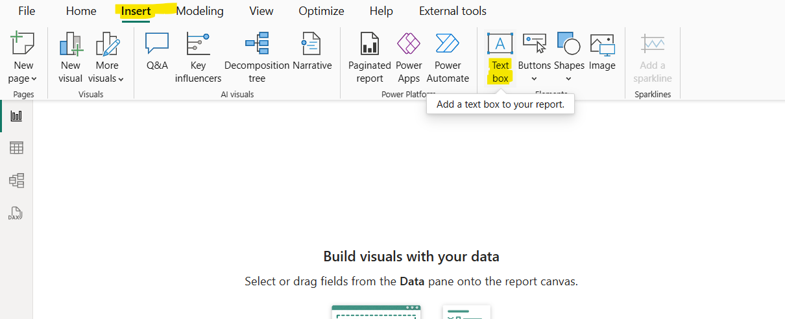
Task: Switch to Table view in sidebar
Action: tap(16, 148)
